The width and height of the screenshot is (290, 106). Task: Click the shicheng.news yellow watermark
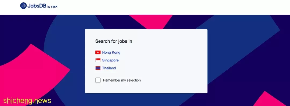(x=27, y=101)
